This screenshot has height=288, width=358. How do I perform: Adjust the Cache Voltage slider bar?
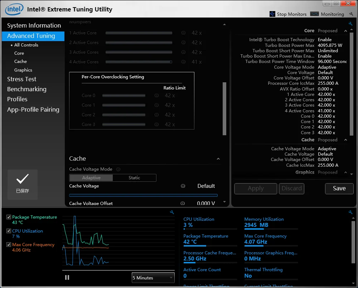pos(144,195)
